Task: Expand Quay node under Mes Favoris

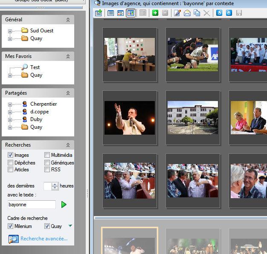Action: (10, 75)
